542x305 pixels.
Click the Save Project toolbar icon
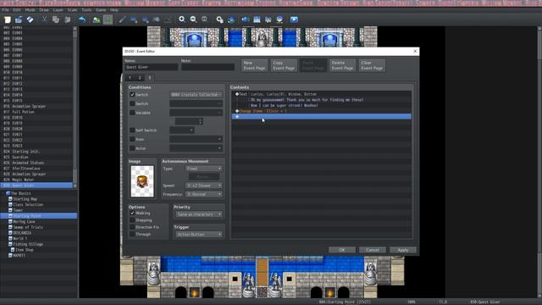30,19
